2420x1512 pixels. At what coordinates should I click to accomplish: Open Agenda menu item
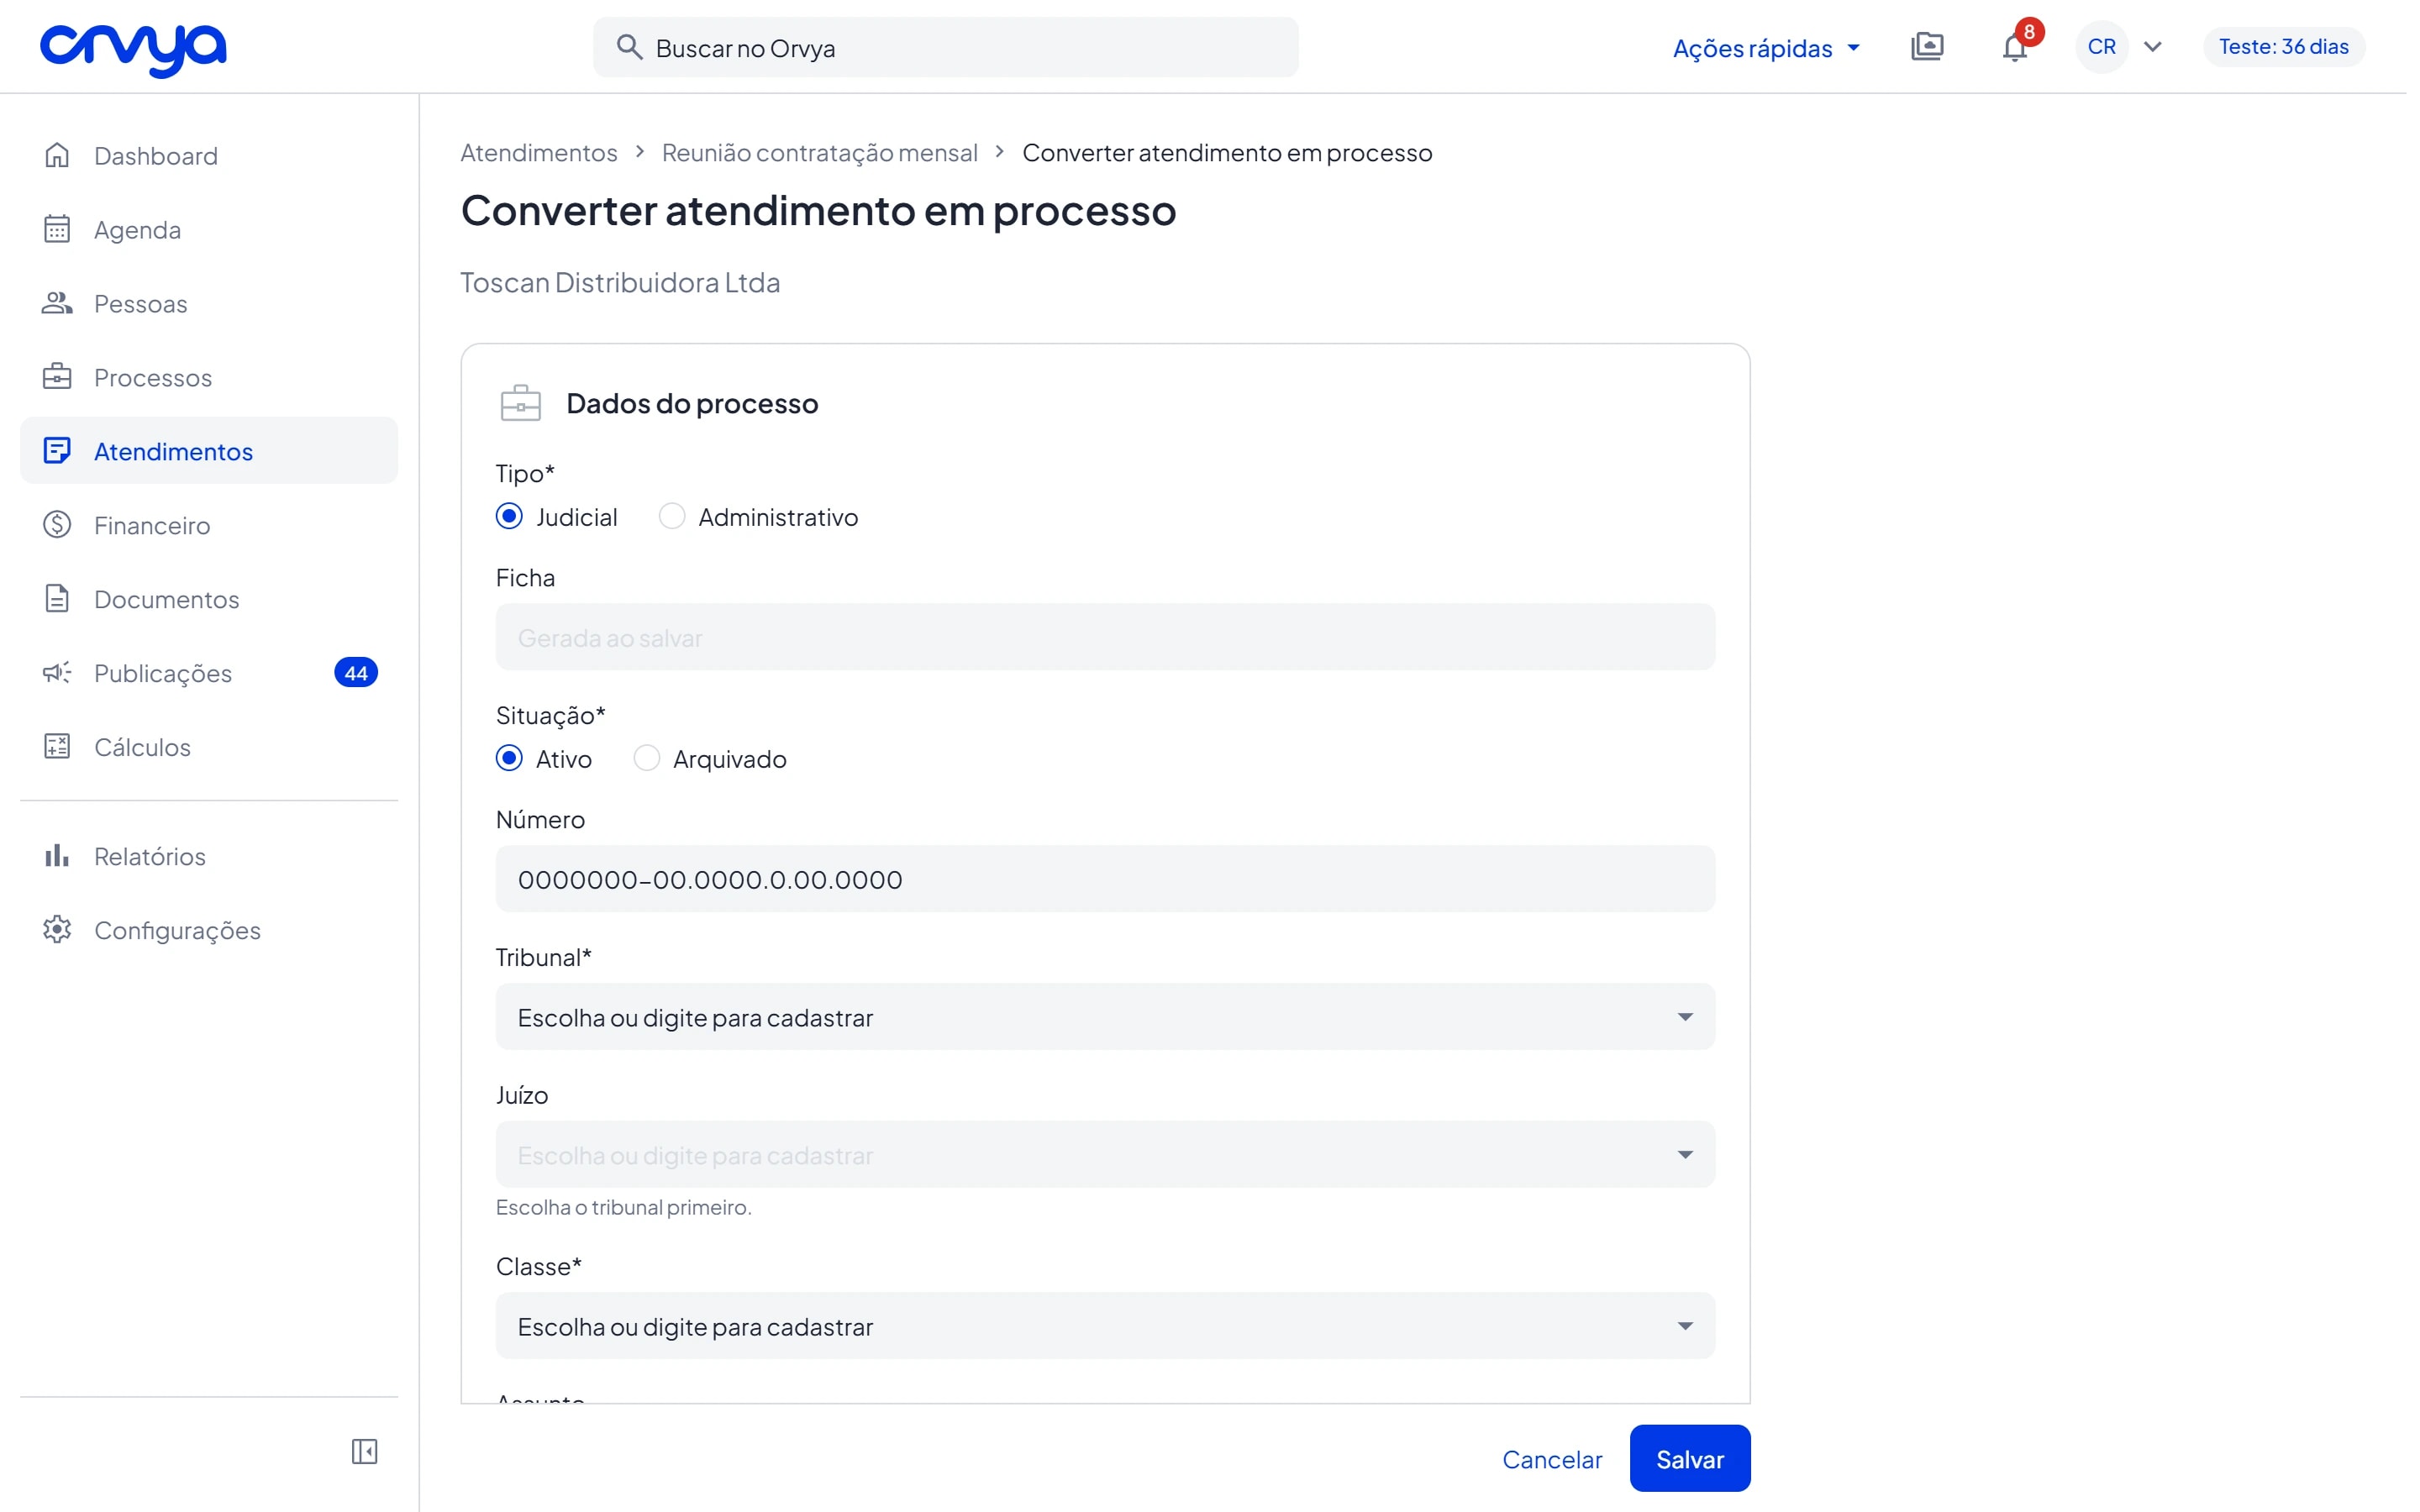click(x=209, y=229)
